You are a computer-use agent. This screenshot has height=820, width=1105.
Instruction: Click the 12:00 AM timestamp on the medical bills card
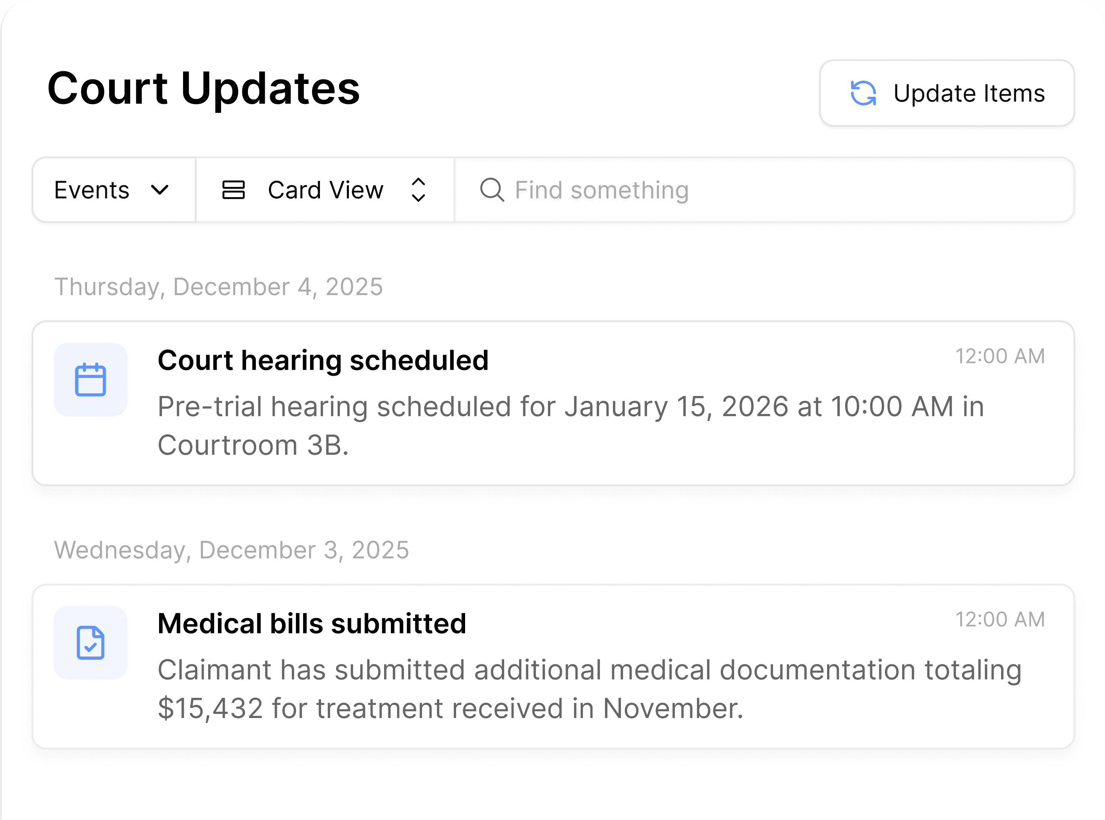pos(1000,619)
